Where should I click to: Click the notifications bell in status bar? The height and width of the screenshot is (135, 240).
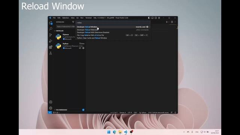[175, 112]
